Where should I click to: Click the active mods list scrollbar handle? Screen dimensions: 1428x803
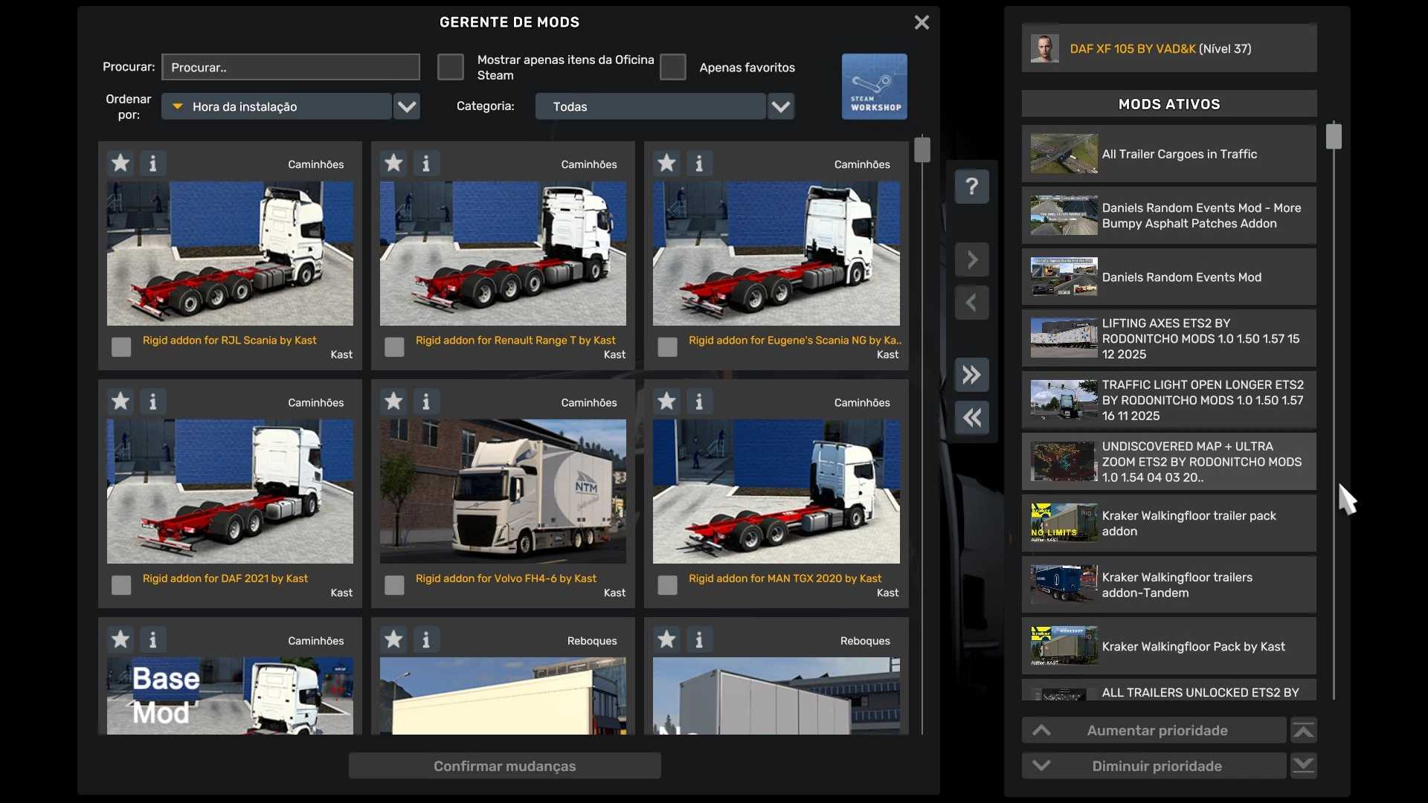pos(1334,136)
